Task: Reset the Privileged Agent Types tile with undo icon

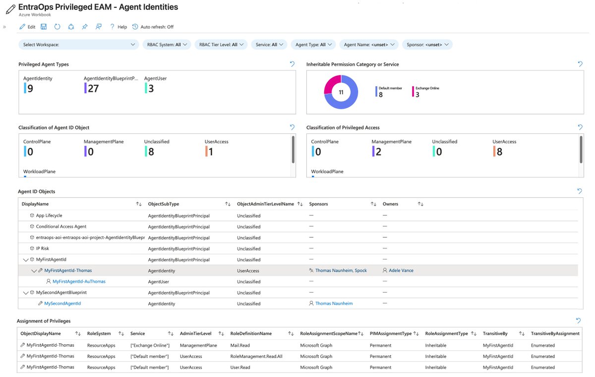Action: [292, 64]
